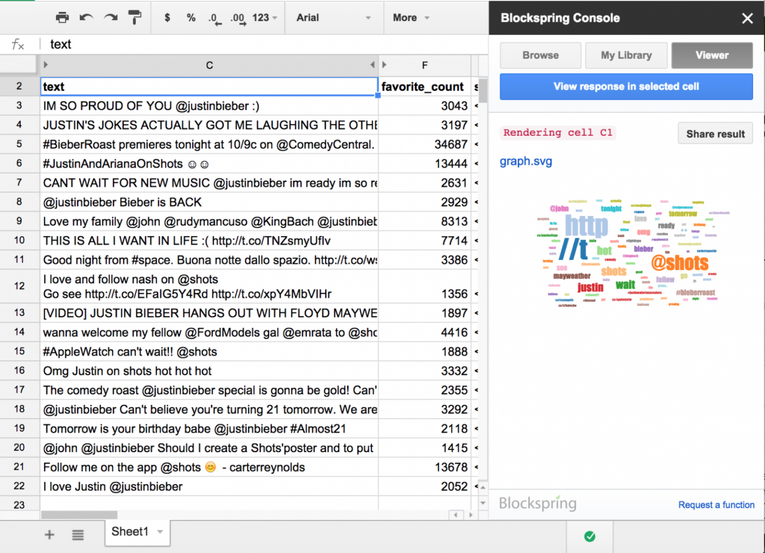Viewport: 765px width, 553px height.
Task: Select cell 'IM SO PROUD OF YOU @justinbieber :)'
Action: click(x=209, y=106)
